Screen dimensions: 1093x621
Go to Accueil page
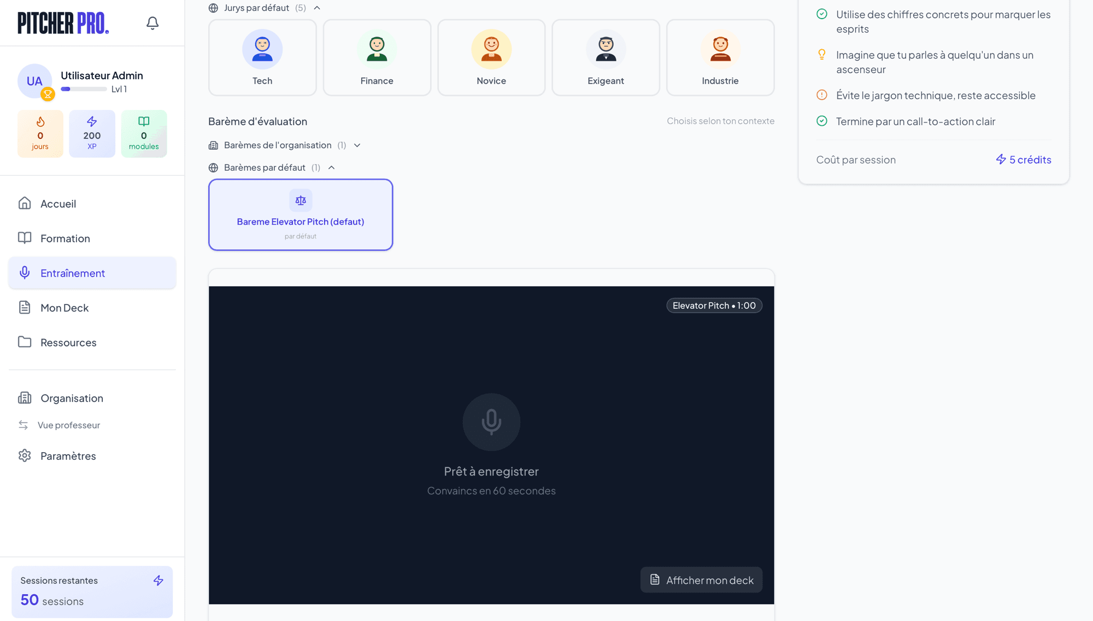[92, 203]
